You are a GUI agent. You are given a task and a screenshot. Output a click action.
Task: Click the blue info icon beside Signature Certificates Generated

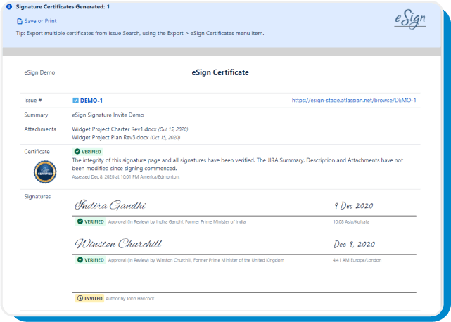click(9, 6)
